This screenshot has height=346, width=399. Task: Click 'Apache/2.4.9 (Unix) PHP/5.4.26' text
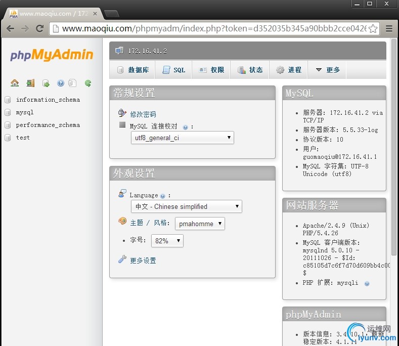tap(336, 229)
